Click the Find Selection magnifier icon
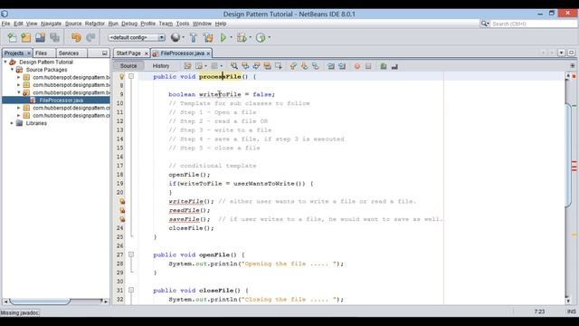 coord(234,66)
